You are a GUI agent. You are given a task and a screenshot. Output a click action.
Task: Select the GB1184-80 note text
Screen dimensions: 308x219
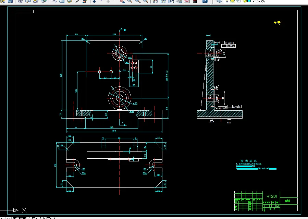tap(263, 169)
